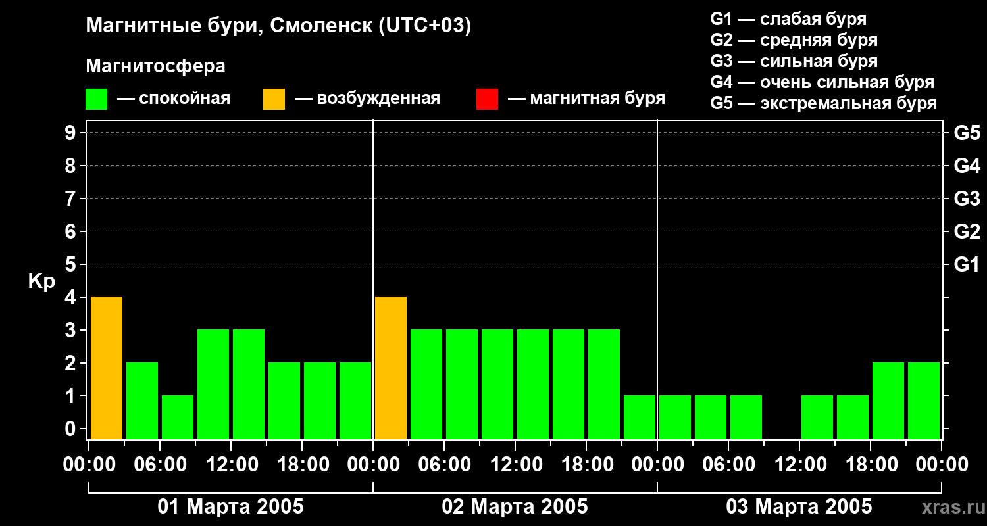987x526 pixels.
Task: Click legend line 'G3 — сильная буря'
Action: (794, 61)
